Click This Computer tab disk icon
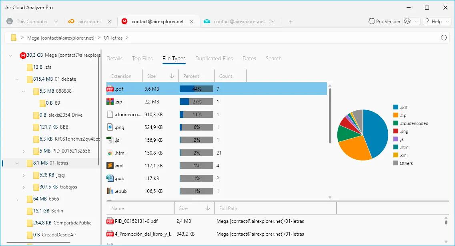The width and height of the screenshot is (455, 246). tap(10, 22)
